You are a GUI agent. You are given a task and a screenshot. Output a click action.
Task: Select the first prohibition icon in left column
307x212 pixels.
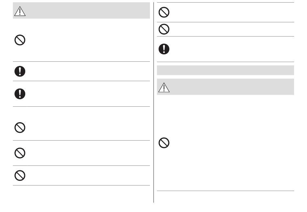(x=20, y=40)
